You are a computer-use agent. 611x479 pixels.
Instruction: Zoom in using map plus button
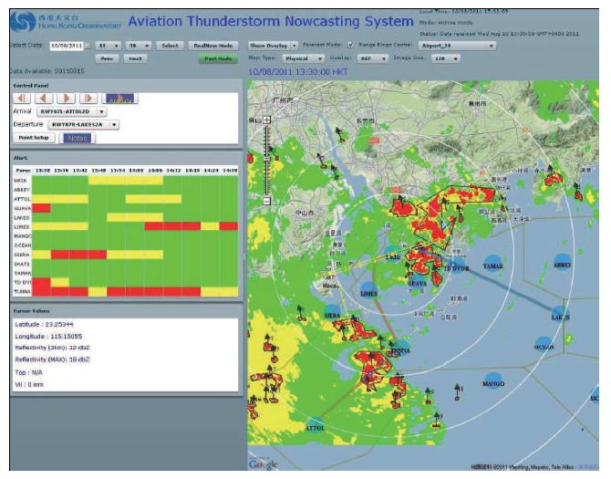coord(266,120)
